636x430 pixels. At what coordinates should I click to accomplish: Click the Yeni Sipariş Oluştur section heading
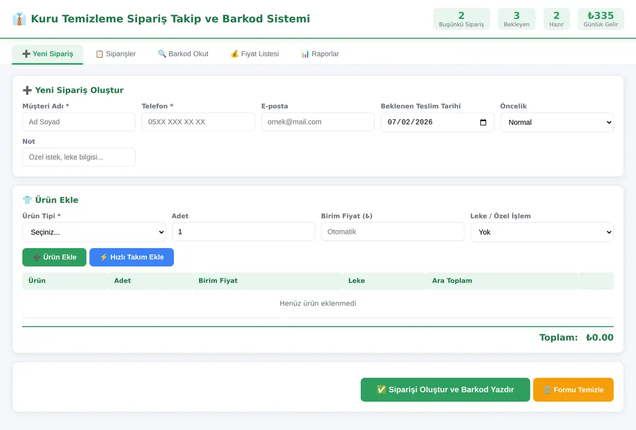click(73, 90)
